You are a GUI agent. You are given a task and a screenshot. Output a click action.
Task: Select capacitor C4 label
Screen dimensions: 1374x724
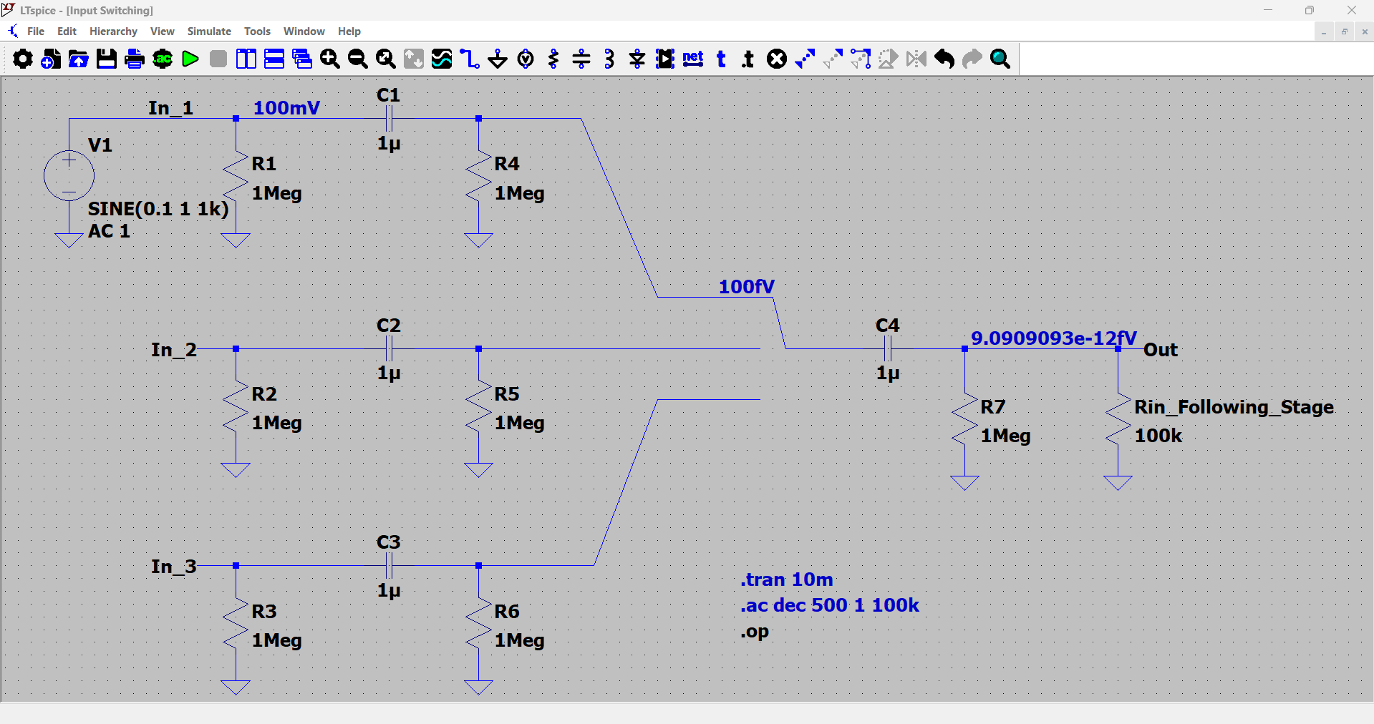(888, 326)
